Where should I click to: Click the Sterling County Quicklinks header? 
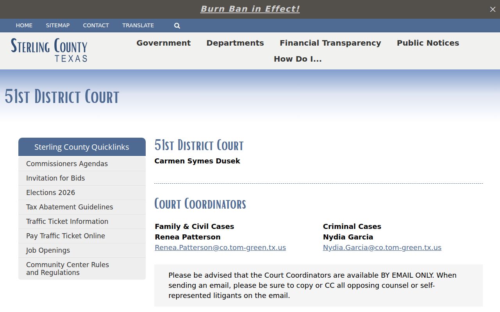[x=82, y=147]
